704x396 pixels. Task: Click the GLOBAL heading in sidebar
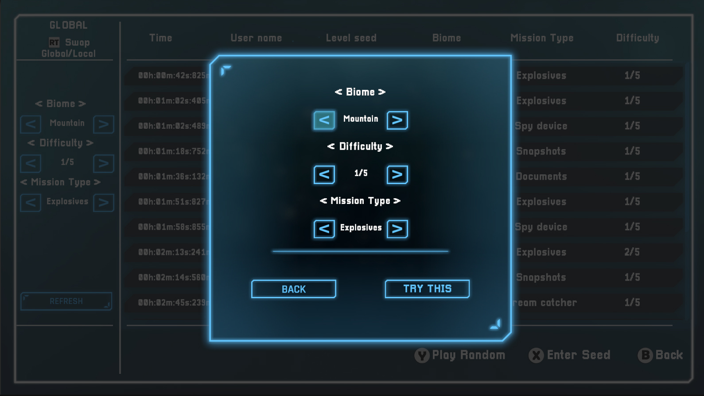click(68, 25)
